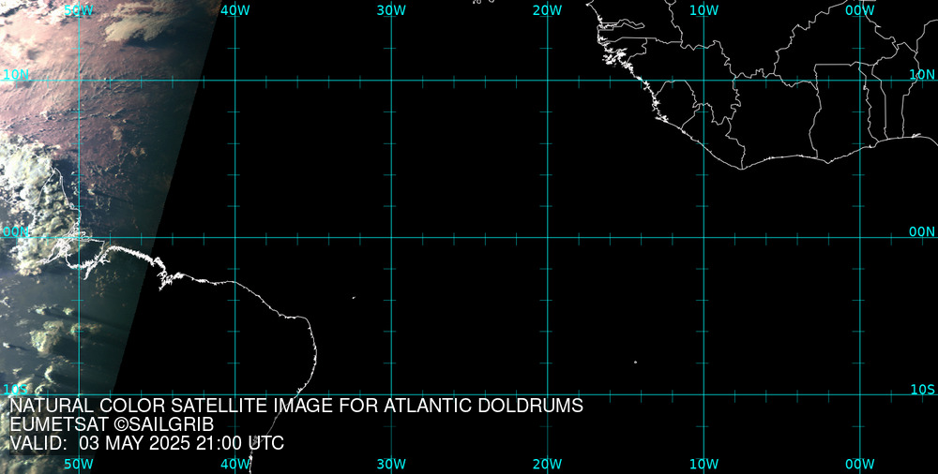This screenshot has width=938, height=474.
Task: Click the 30W longitude label along the top edge
Action: coord(392,10)
